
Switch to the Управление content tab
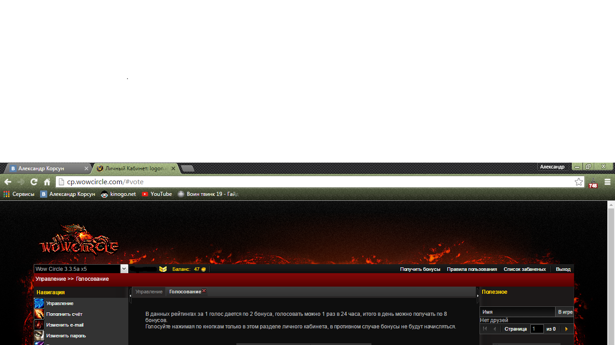point(149,292)
